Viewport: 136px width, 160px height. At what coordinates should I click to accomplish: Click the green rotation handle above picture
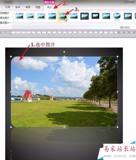pos(64,52)
